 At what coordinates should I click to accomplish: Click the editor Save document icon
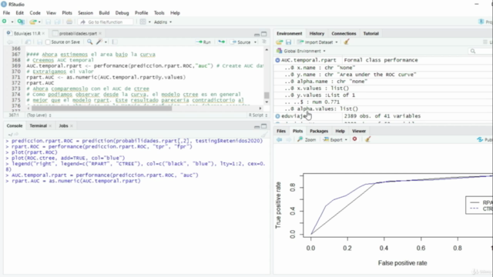point(39,42)
